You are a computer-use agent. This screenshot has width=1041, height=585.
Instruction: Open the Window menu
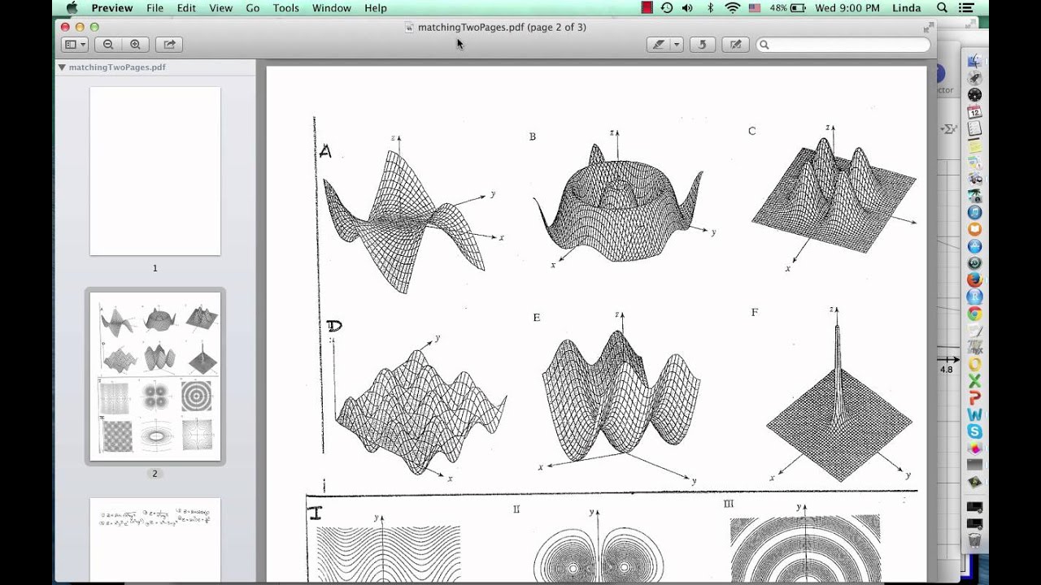[332, 8]
